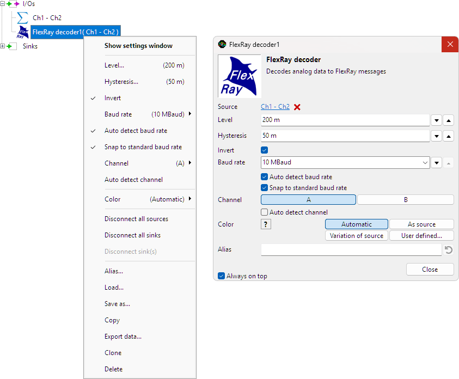Image resolution: width=459 pixels, height=379 pixels.
Task: Enable the Auto detect channel checkbox
Action: (264, 212)
